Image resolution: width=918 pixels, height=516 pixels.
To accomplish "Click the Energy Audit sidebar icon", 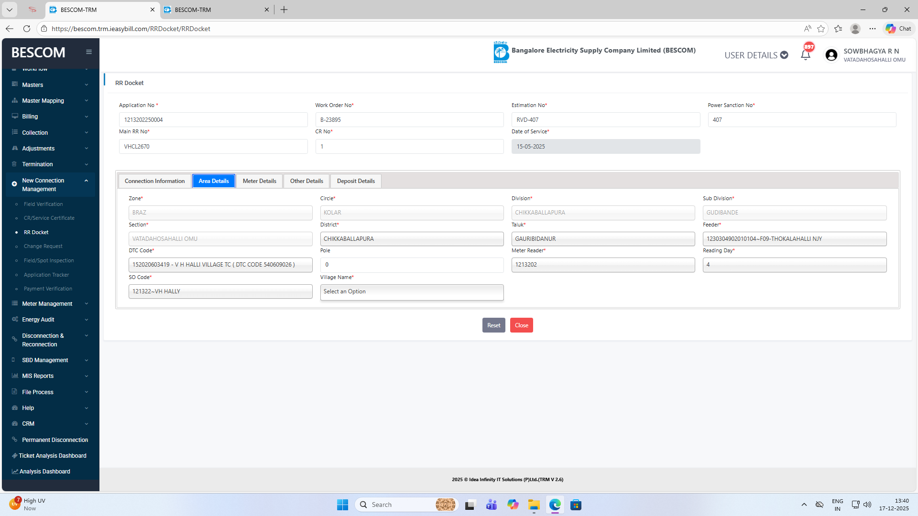I will pos(15,319).
